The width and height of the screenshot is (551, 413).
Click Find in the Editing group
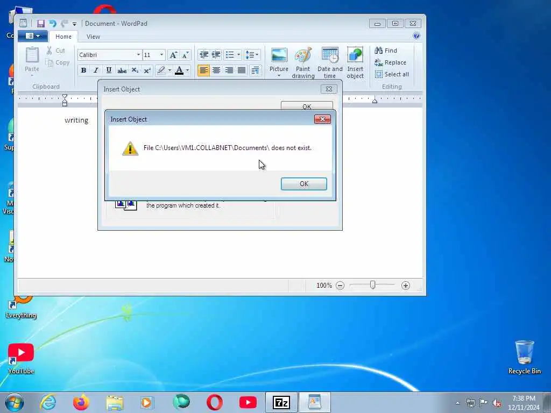click(386, 51)
